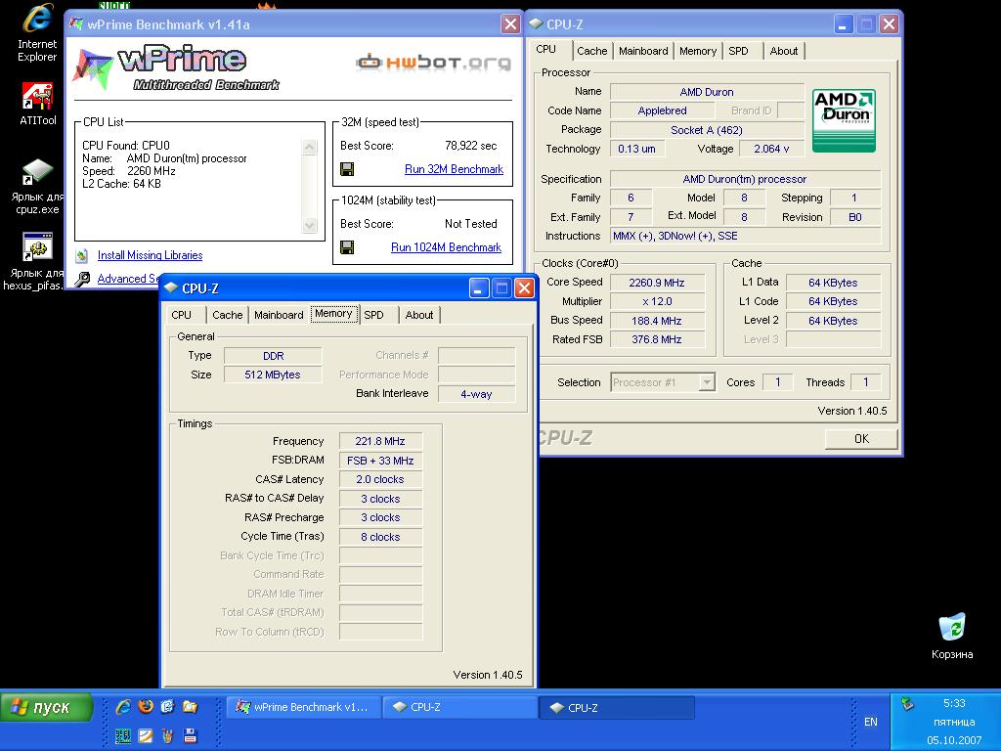Image resolution: width=1001 pixels, height=751 pixels.
Task: Open Memory tab in processor CPU-Z window
Action: click(698, 51)
